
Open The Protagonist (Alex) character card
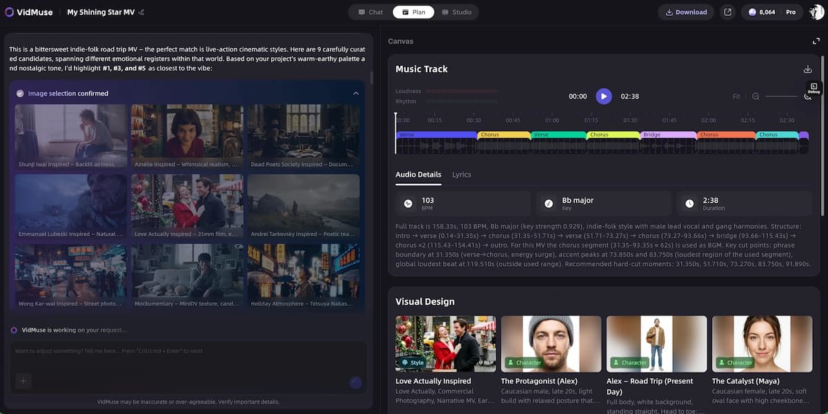[x=551, y=360]
